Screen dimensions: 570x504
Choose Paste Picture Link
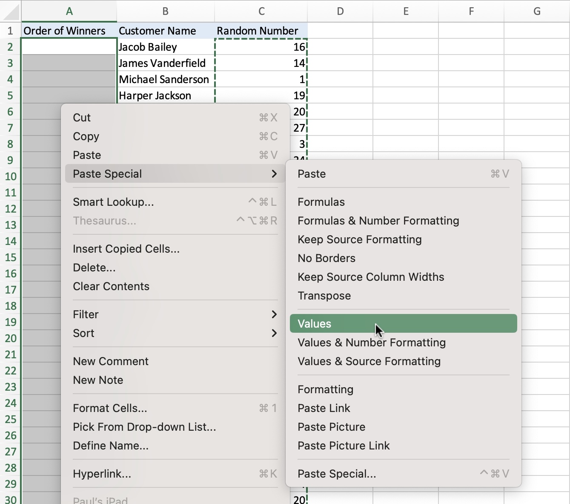[x=404, y=446]
